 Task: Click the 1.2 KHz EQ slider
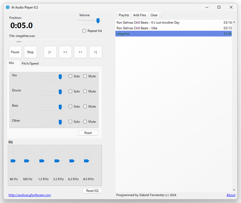[x=42, y=161]
